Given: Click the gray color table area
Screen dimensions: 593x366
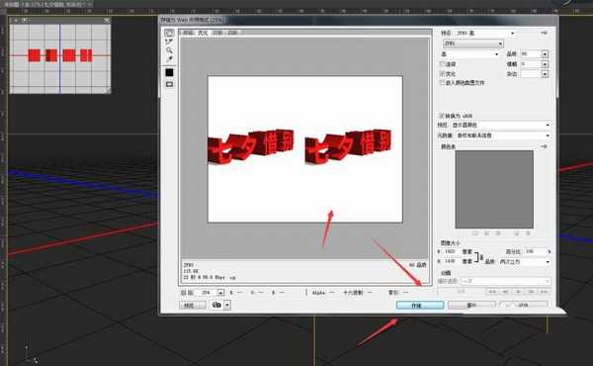Looking at the screenshot, I should (494, 189).
